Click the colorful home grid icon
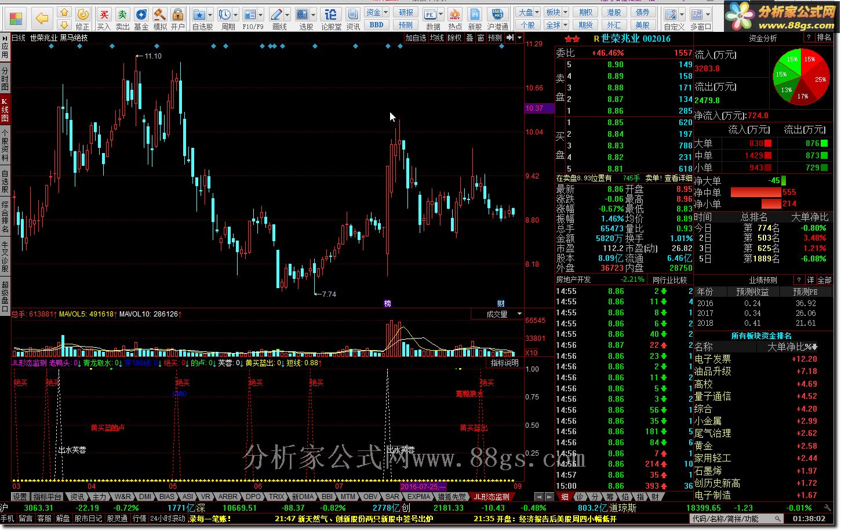Viewport: 841px width, 531px height. pos(16,18)
